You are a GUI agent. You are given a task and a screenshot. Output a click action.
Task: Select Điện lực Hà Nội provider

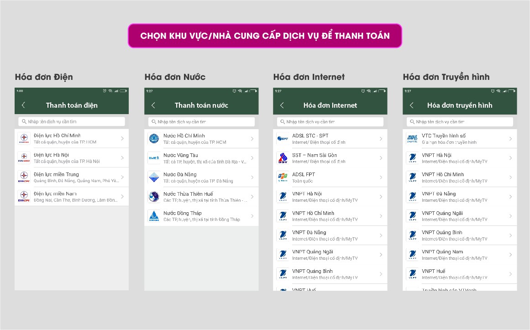[72, 157]
